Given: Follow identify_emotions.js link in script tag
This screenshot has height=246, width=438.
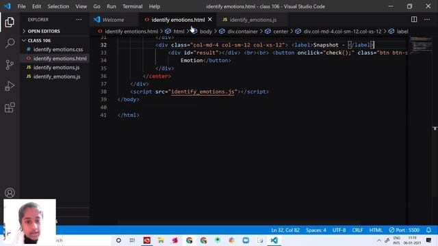Looking at the screenshot, I should click(203, 92).
